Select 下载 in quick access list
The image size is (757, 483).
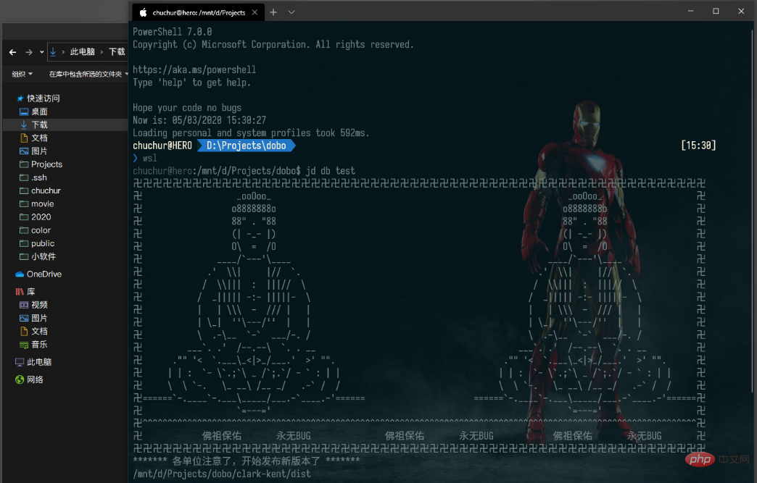[39, 125]
